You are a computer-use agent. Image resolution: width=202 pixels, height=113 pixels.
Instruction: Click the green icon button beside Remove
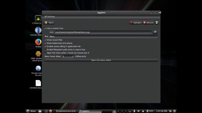pyautogui.click(x=157, y=23)
